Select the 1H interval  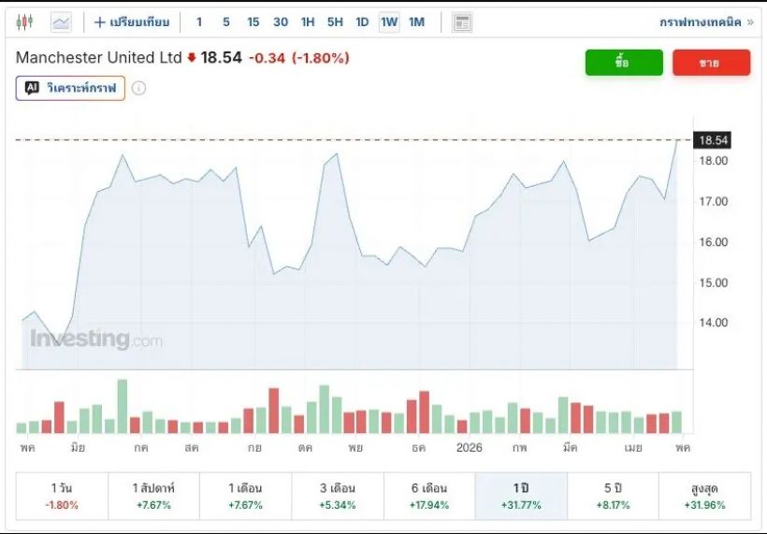(x=308, y=22)
